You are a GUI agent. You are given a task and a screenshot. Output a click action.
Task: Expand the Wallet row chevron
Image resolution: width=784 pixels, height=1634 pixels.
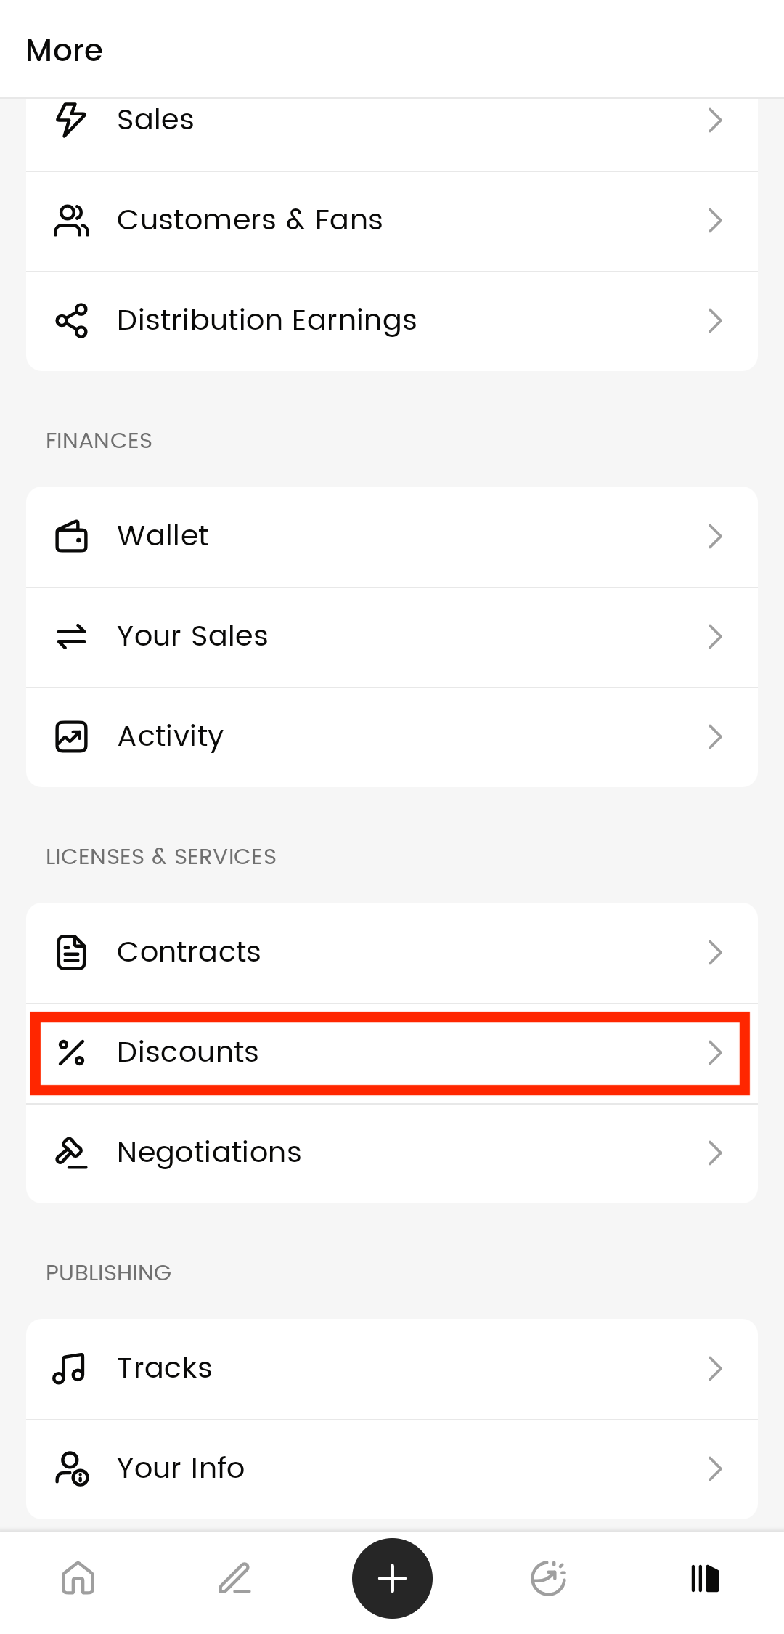click(x=715, y=537)
